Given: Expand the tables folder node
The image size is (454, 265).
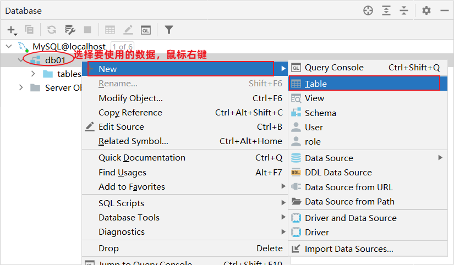Looking at the screenshot, I should 33,74.
